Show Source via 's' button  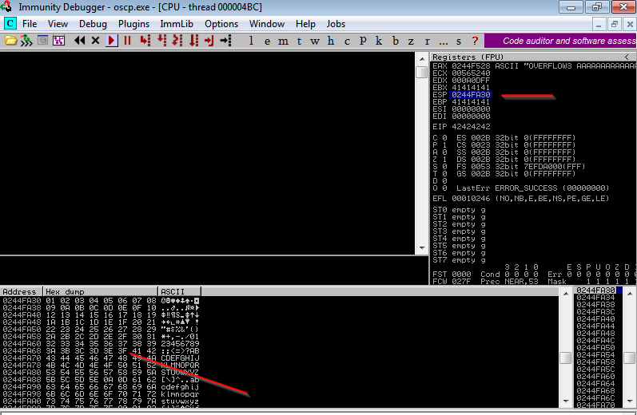459,41
